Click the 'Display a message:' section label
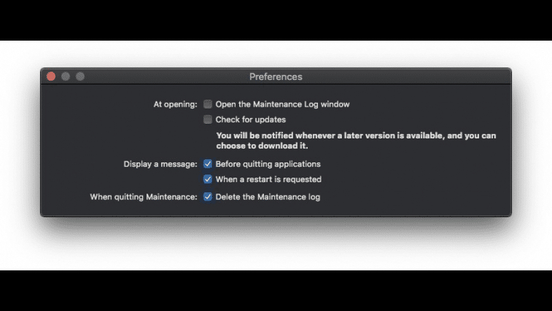 [161, 164]
